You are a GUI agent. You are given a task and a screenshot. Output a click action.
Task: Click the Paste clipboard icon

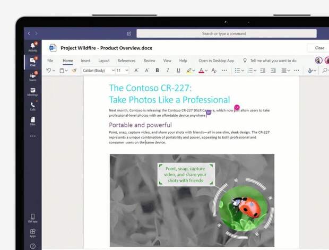(x=62, y=71)
